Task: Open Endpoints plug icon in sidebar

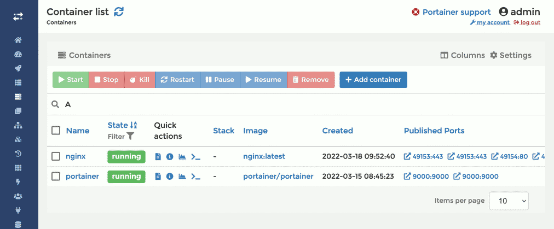Action: pos(18,210)
